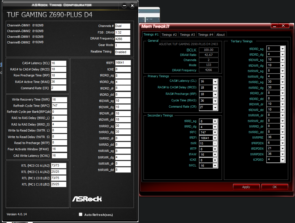Enable the Auto Refresh(sec) checkbox
295x223 pixels.
point(80,214)
